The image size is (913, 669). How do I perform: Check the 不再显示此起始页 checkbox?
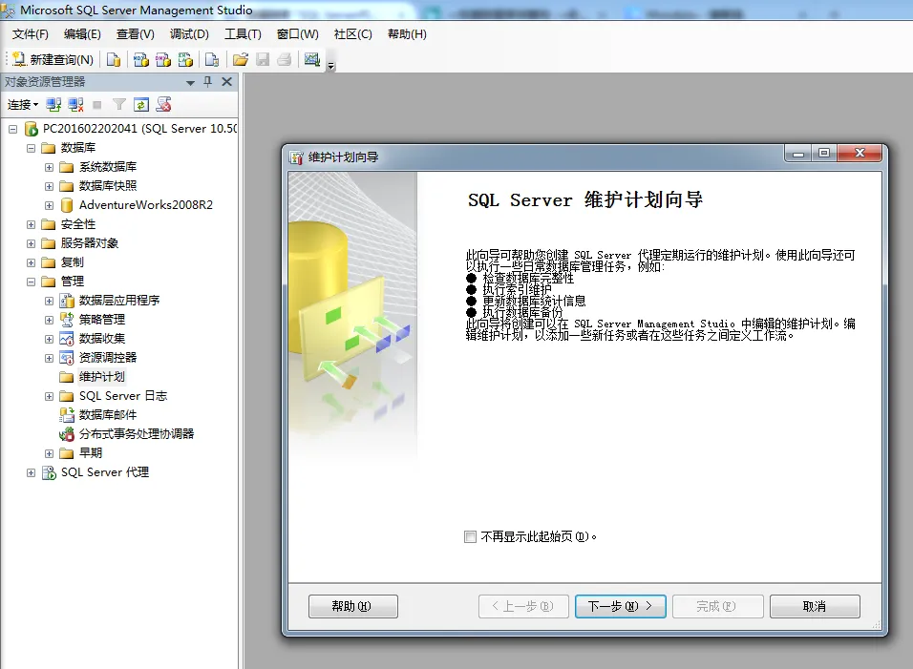470,537
